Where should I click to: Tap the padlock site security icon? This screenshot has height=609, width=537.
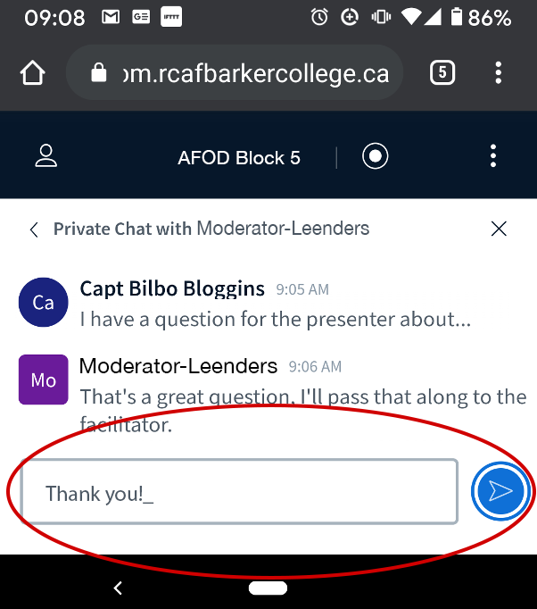point(99,73)
